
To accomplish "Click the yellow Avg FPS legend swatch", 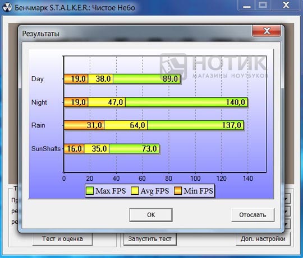I will (135, 191).
